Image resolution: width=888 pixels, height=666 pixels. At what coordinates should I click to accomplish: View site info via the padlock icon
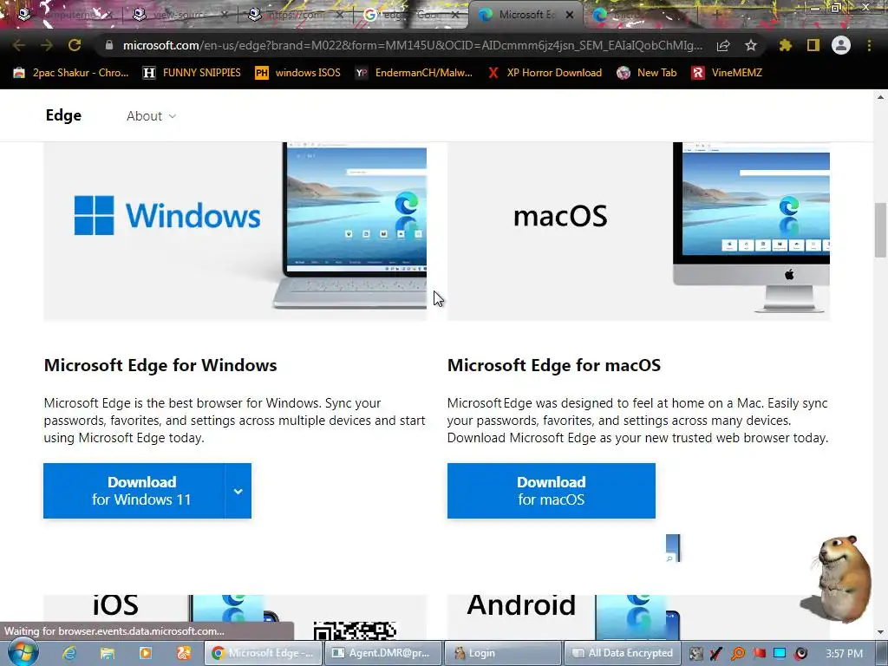click(109, 45)
